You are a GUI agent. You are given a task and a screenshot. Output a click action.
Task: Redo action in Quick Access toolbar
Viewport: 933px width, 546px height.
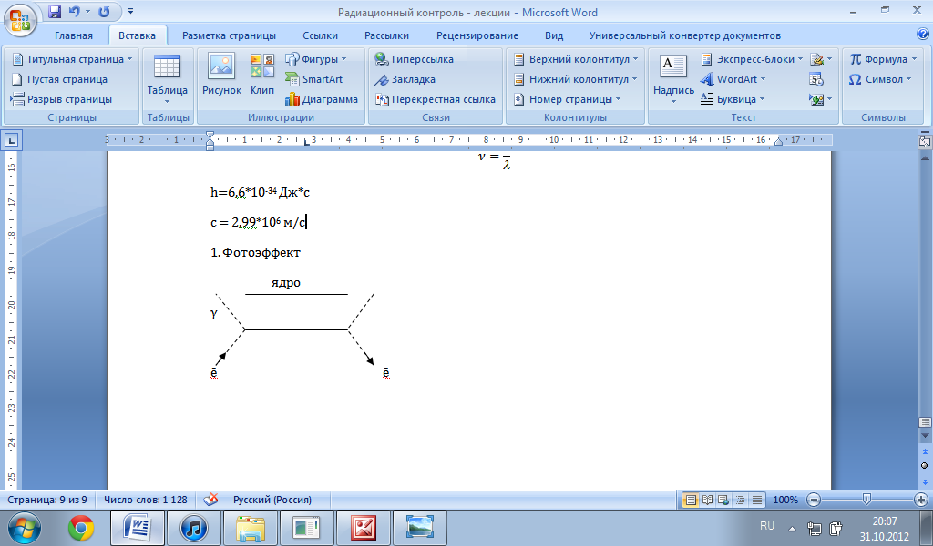click(x=104, y=11)
